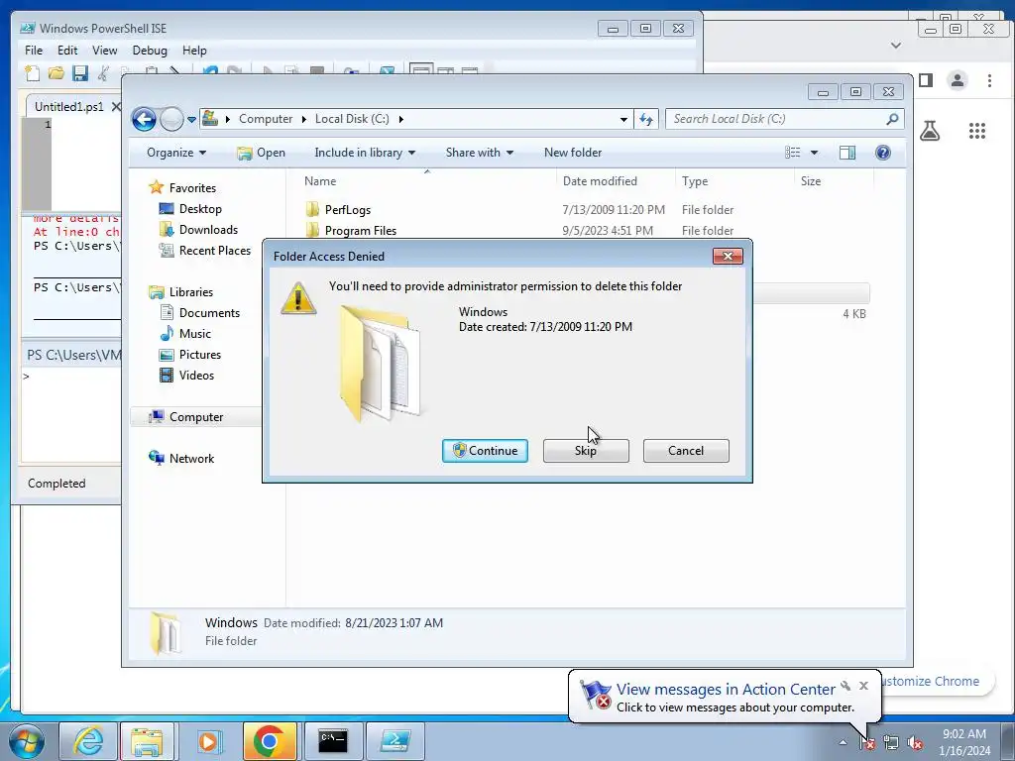
Task: Click the Chrome profile avatar icon
Action: (958, 80)
